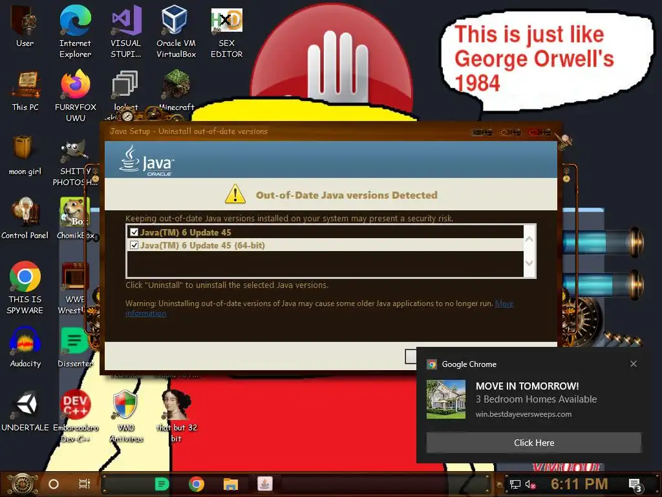Image resolution: width=662 pixels, height=497 pixels.
Task: Click the 6:11 PM clock
Action: 579,484
